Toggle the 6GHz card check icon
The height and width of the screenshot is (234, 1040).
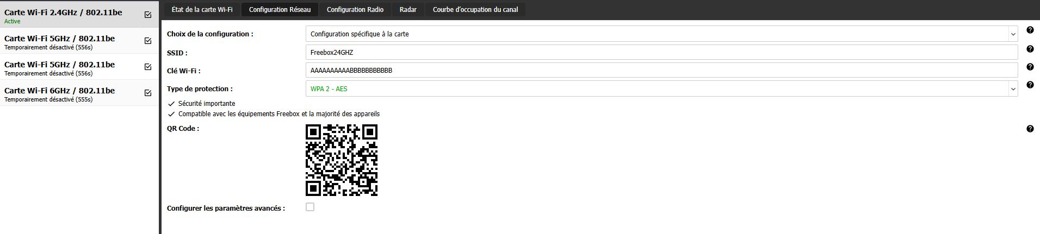(148, 93)
